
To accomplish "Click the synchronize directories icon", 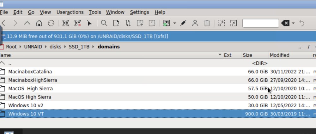I will click(128, 23).
